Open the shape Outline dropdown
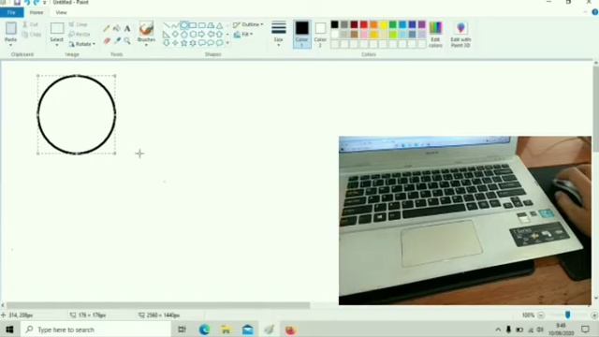Viewport: 599px width, 337px height. [248, 25]
